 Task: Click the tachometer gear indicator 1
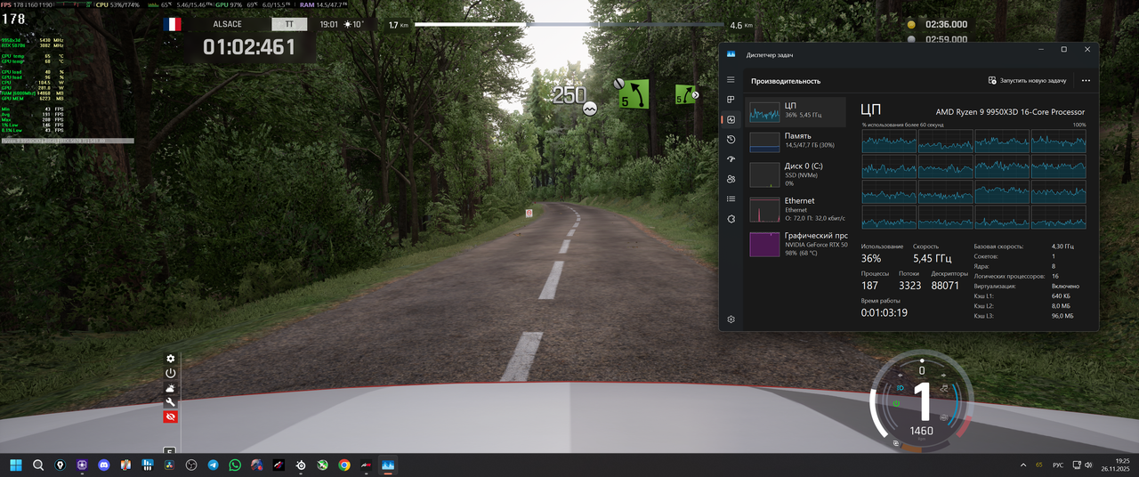click(924, 402)
